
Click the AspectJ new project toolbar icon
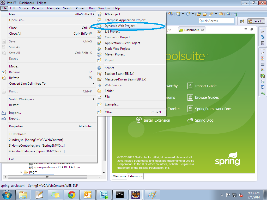coord(171,14)
